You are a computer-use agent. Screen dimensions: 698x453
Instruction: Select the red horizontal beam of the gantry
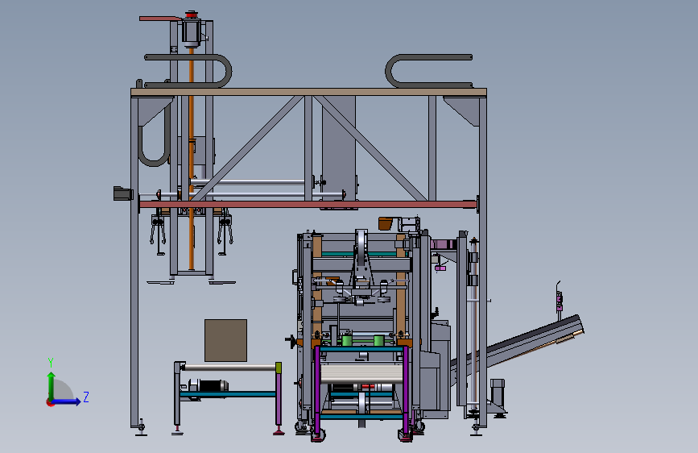tap(308, 205)
